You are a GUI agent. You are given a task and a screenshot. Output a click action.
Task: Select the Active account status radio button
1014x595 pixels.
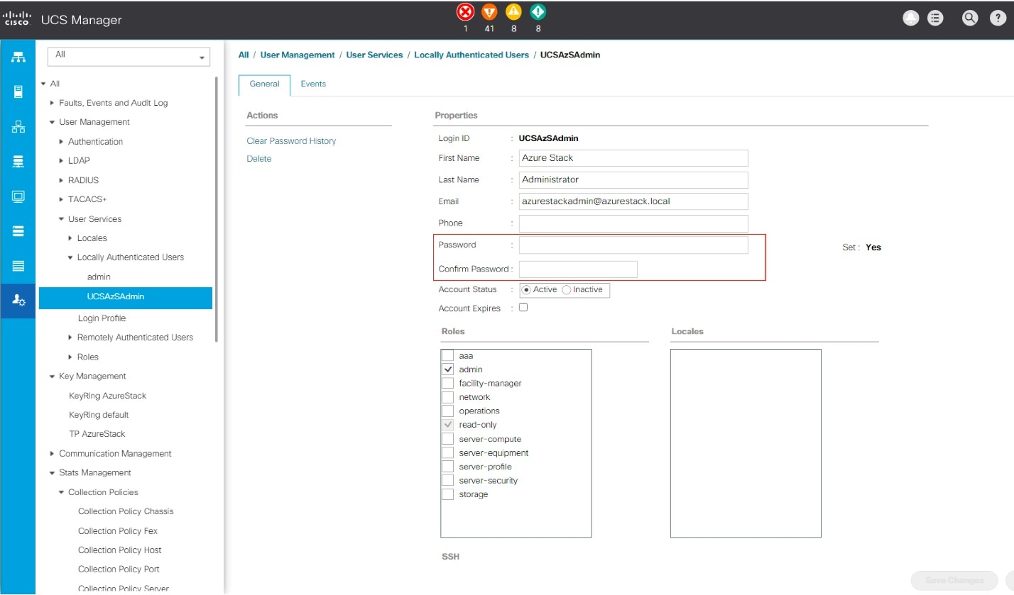(526, 289)
